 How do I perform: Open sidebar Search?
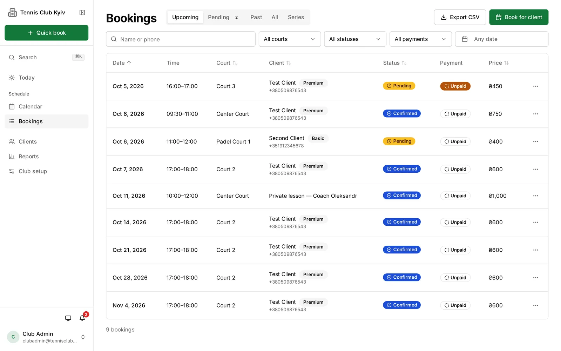click(46, 58)
